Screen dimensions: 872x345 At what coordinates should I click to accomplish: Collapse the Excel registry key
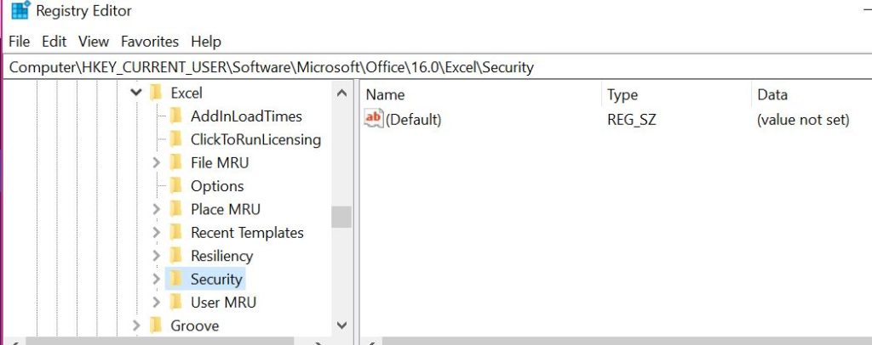pyautogui.click(x=136, y=93)
